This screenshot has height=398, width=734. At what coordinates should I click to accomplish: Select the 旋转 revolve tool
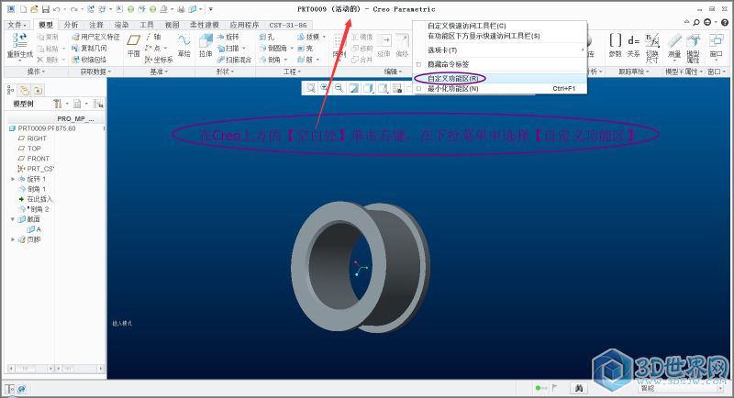[228, 37]
